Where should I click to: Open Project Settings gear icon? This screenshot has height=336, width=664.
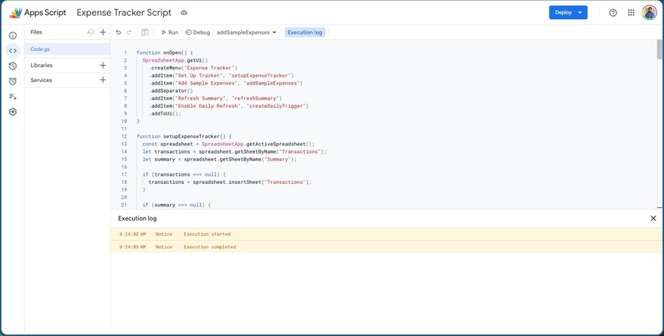tap(13, 112)
